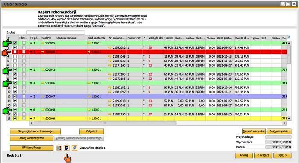Tick the empty checkbox in row 4 for document 21081049
Image resolution: width=299 pixels, height=163 pixels.
point(15,57)
